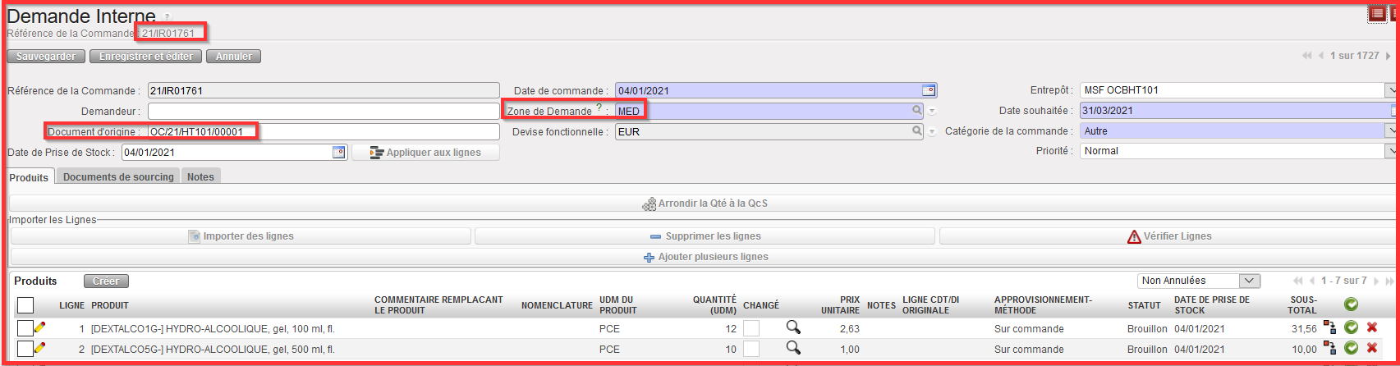The width and height of the screenshot is (1400, 366).
Task: Click the Document d'origine field
Action: (324, 131)
